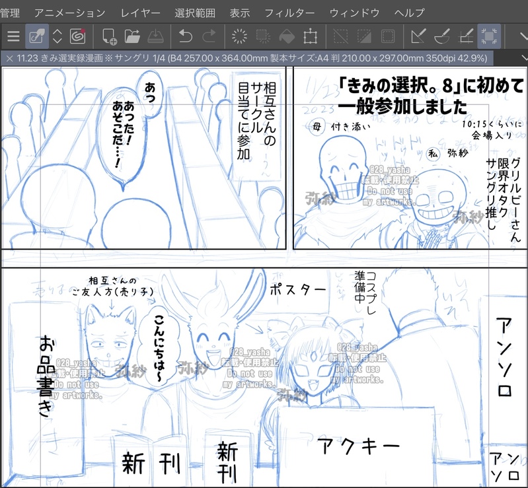
Task: Clear contents with the dotted circle icon
Action: pyautogui.click(x=239, y=36)
